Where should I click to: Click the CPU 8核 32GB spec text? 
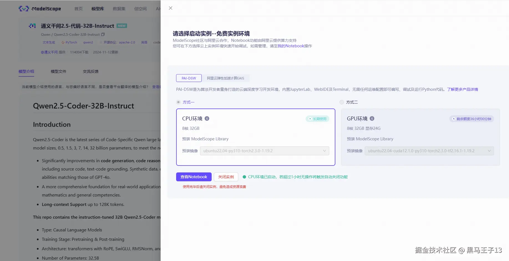[191, 128]
